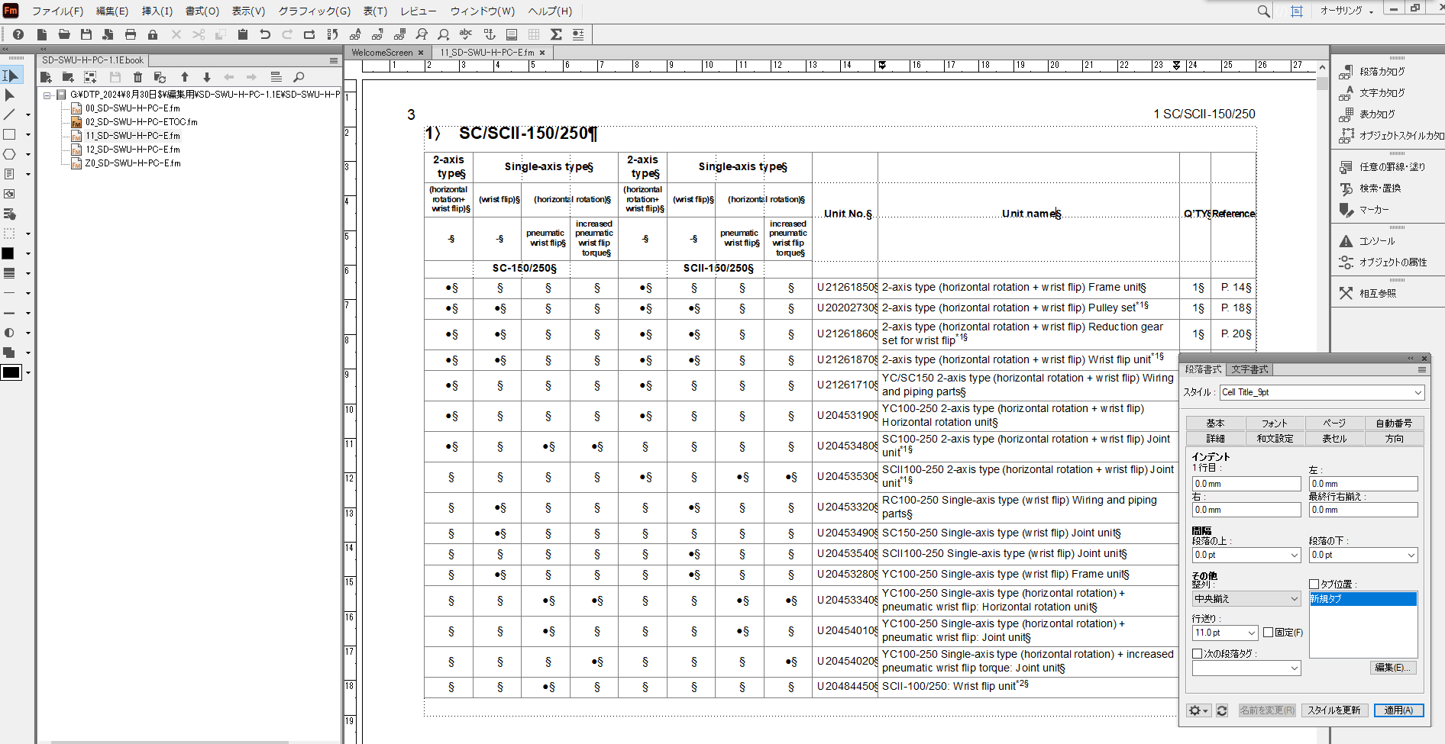Image resolution: width=1445 pixels, height=744 pixels.
Task: Select the 表セル tab in paragraph designer
Action: pyautogui.click(x=1334, y=439)
